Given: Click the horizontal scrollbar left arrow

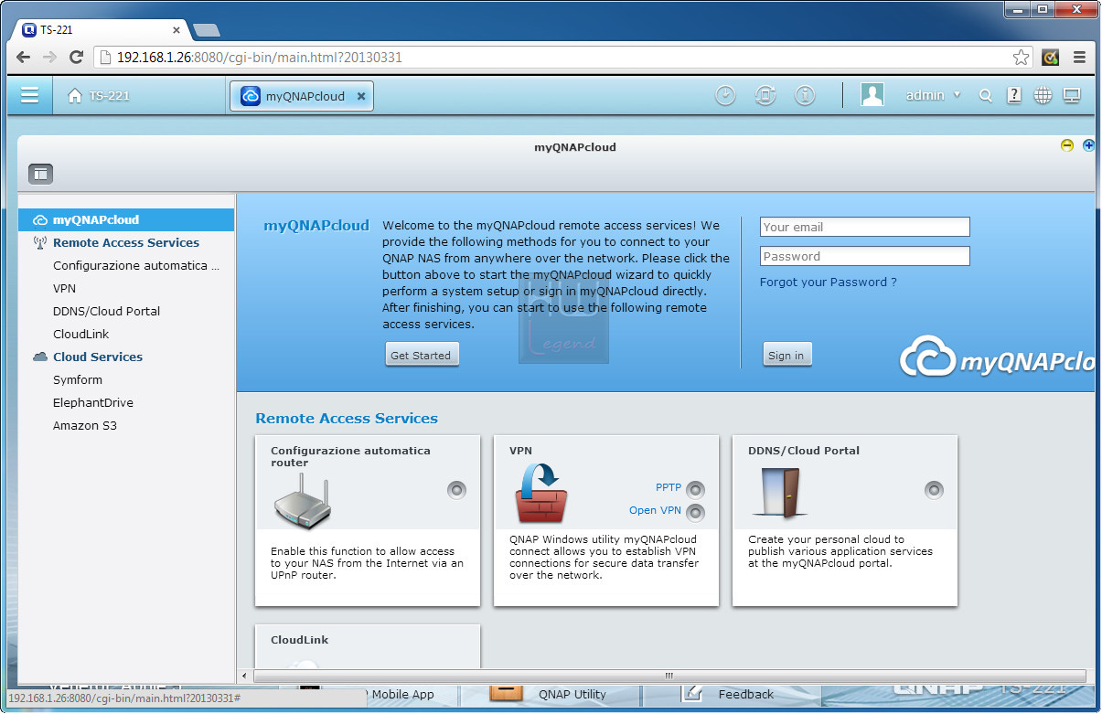Looking at the screenshot, I should point(244,676).
